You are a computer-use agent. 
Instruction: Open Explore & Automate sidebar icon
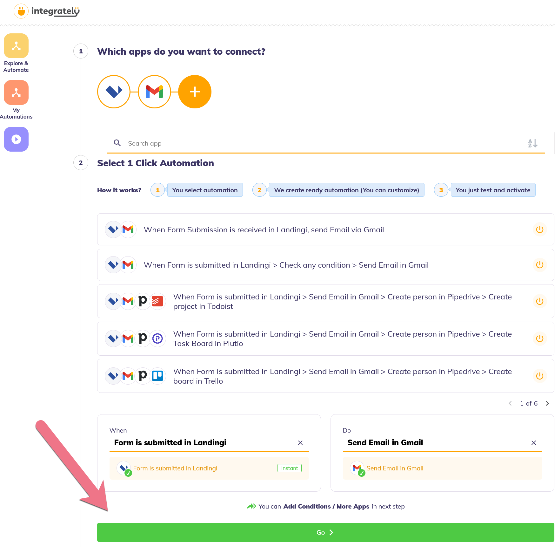click(x=16, y=46)
